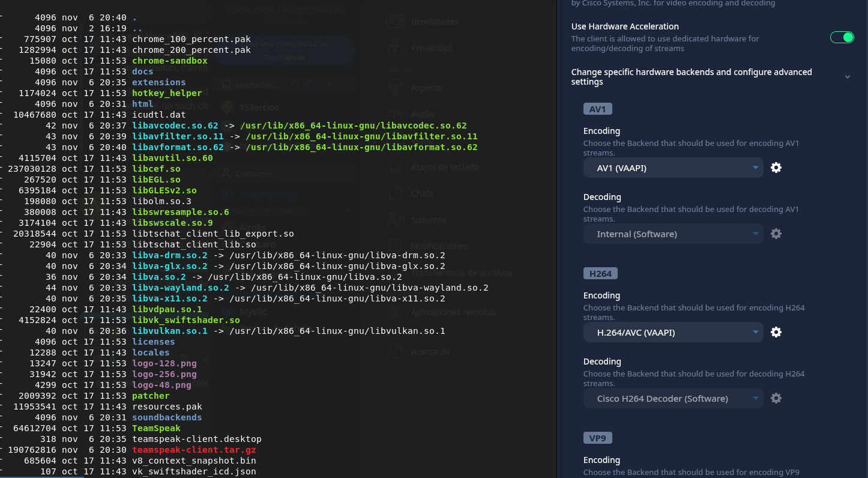Click the Privacidad padlock icon

395,48
